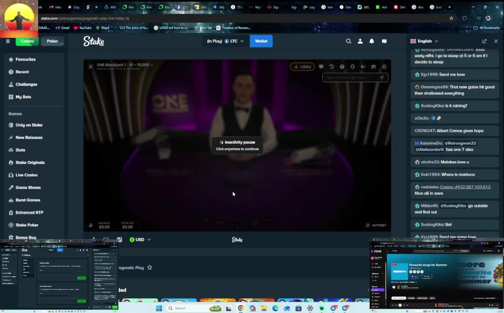Close the chat panel
Viewport: 504px width, 313px height.
pyautogui.click(x=496, y=41)
